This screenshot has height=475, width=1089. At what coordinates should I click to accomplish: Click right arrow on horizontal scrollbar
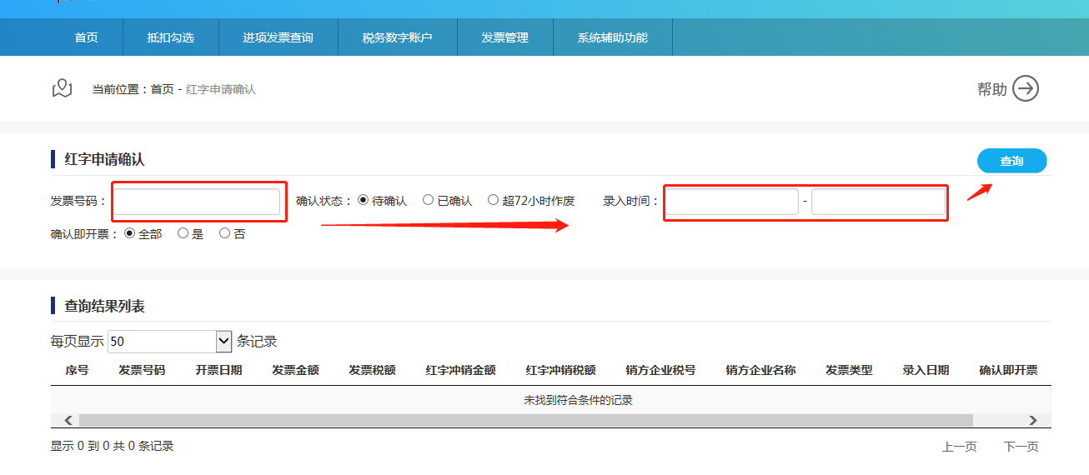coord(1033,421)
